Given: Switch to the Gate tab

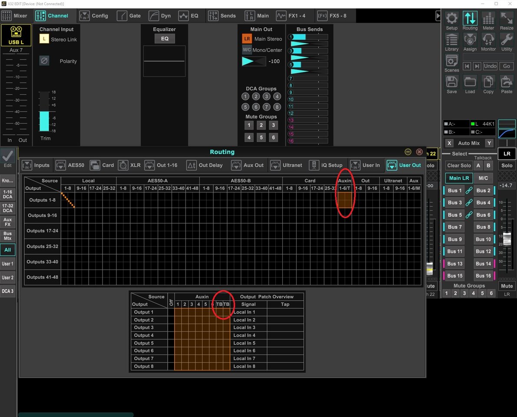Looking at the screenshot, I should 129,16.
